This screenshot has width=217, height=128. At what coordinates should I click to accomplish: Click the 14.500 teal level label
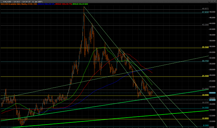pyautogui.click(x=205, y=108)
